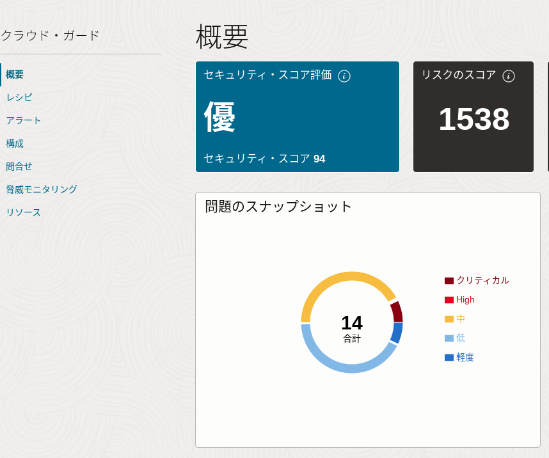Screen dimensions: 549x458
Task: Open the リスクのスコア info tooltip icon
Action: [509, 75]
